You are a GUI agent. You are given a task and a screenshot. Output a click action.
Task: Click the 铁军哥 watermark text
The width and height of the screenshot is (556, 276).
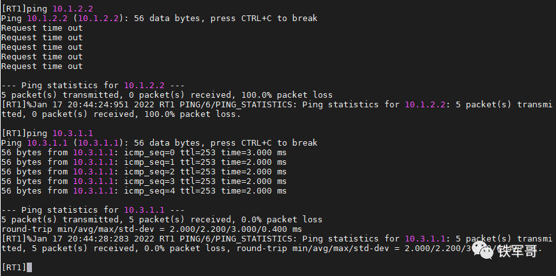[x=517, y=251]
